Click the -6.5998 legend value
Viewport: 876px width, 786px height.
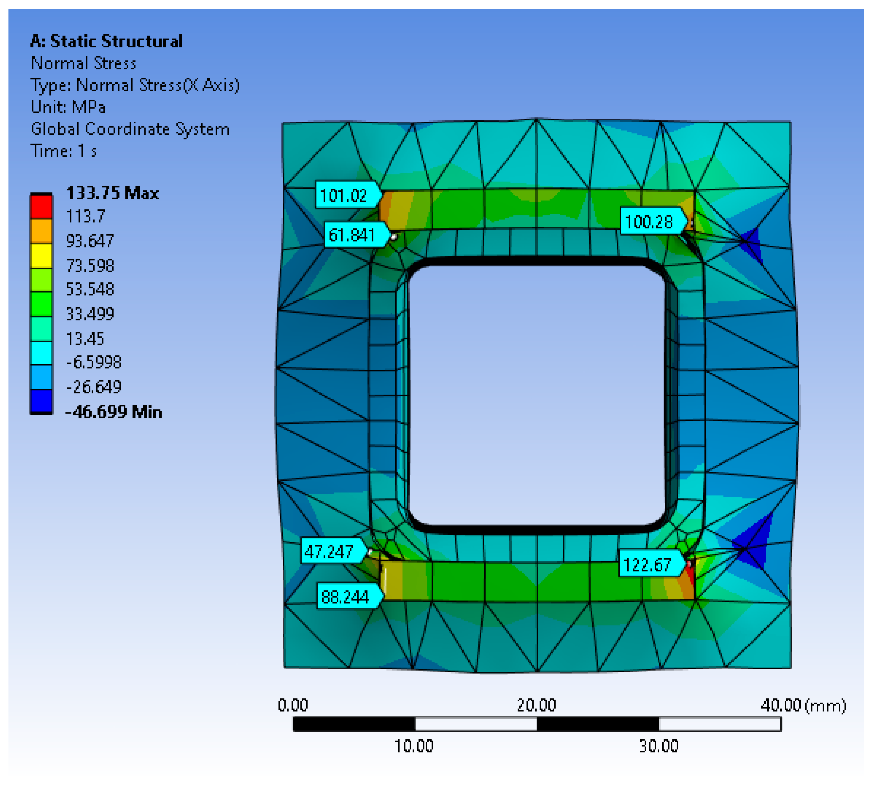[x=94, y=362]
